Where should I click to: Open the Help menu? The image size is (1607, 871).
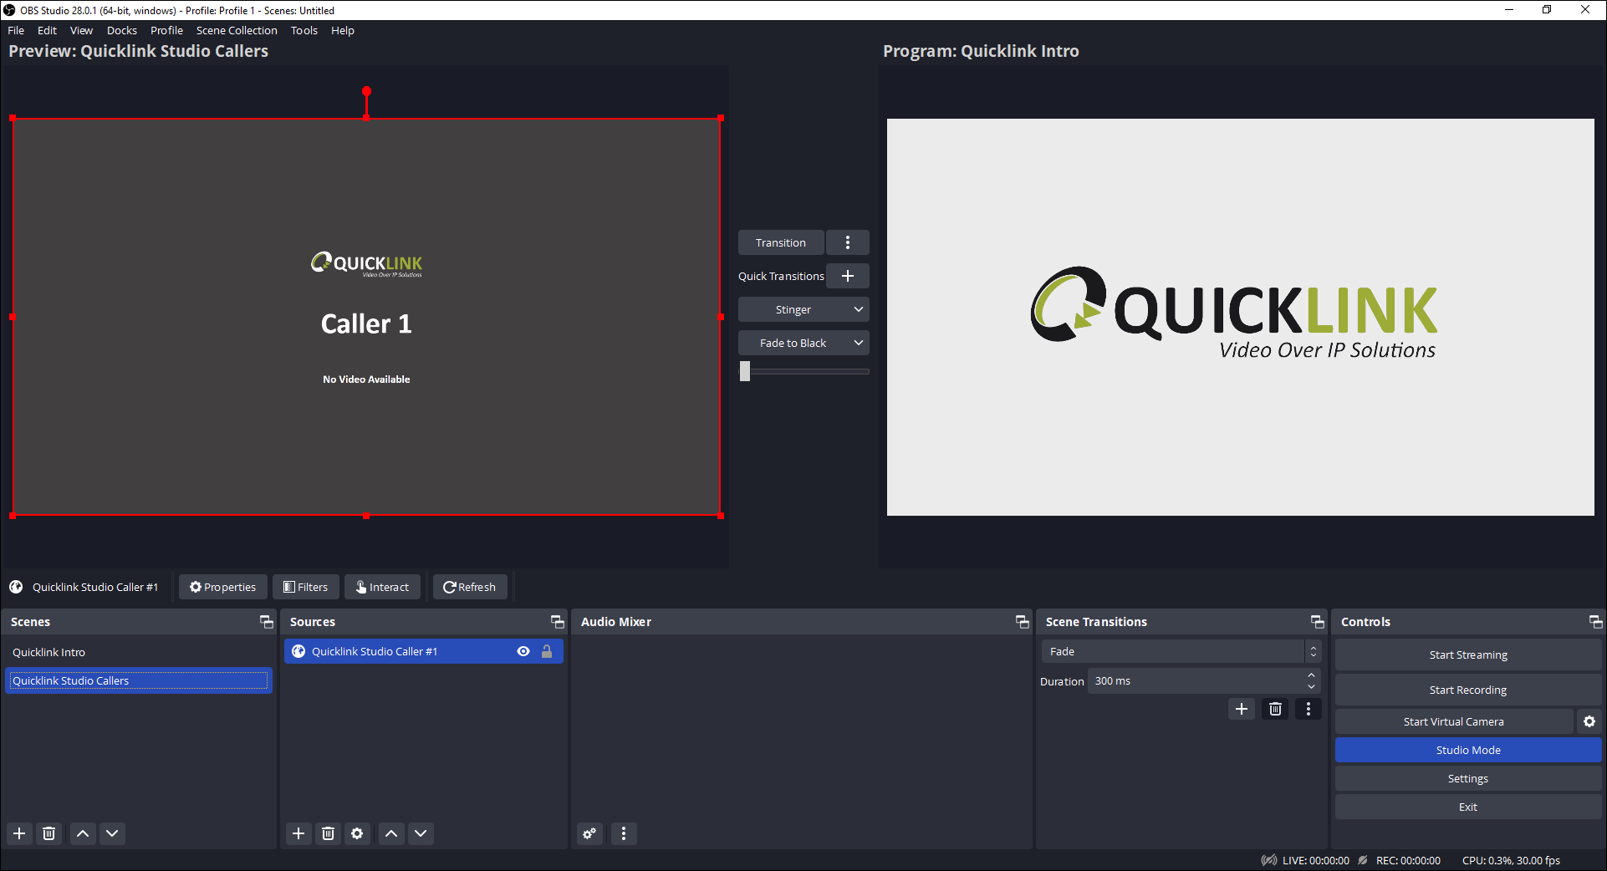[343, 30]
